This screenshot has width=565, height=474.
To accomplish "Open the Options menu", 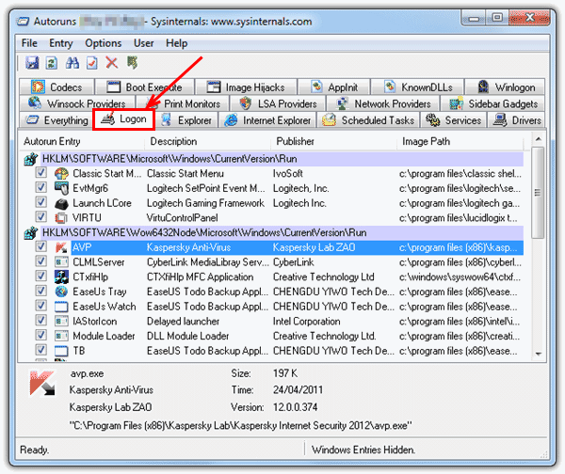I will click(x=103, y=43).
